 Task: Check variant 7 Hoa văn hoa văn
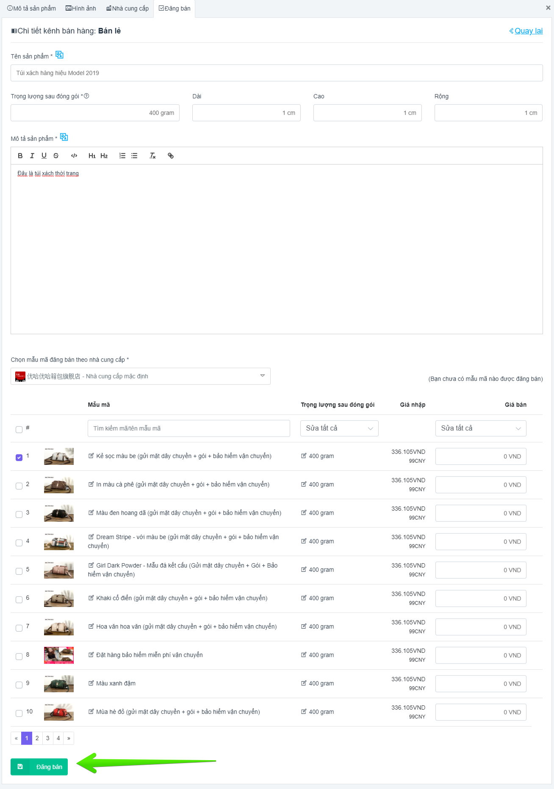(19, 628)
